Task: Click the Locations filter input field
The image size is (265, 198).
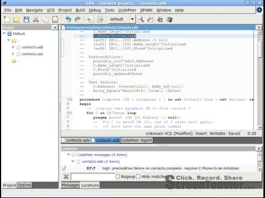Action: (93, 177)
